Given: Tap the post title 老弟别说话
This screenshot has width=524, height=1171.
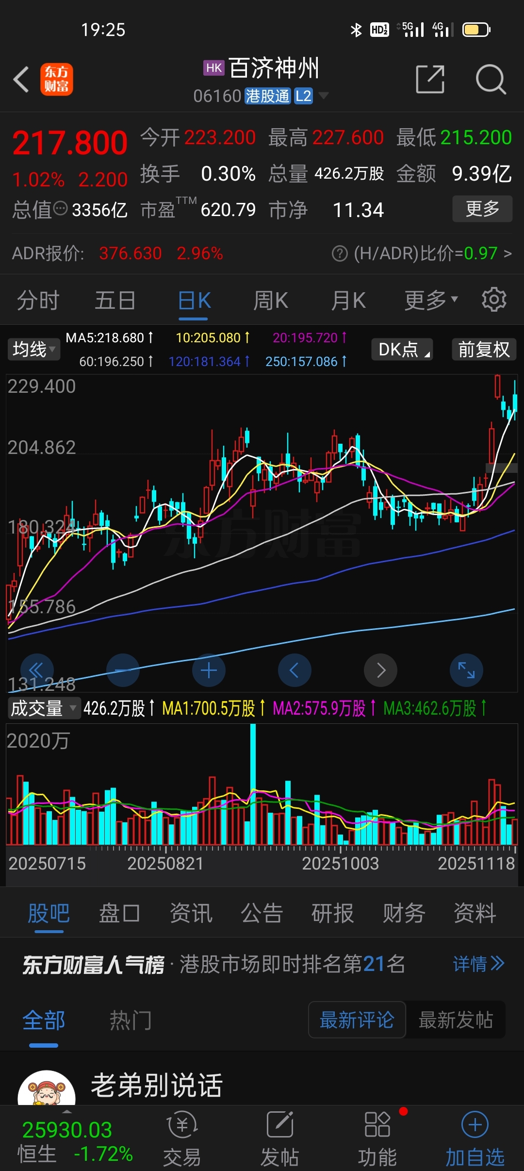Looking at the screenshot, I should pos(157,1085).
